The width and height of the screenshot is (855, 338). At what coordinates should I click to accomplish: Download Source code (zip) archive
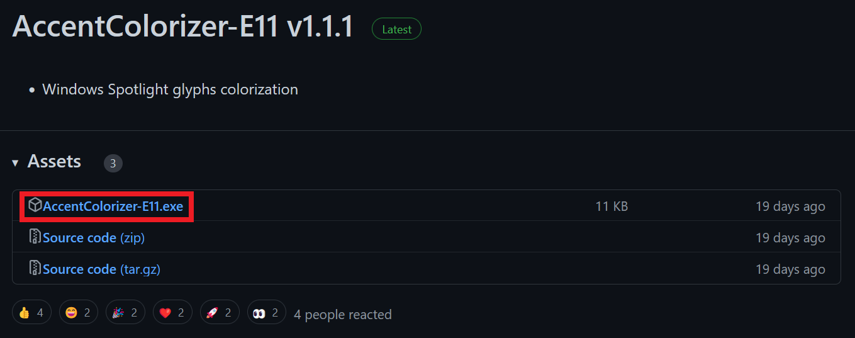[94, 238]
